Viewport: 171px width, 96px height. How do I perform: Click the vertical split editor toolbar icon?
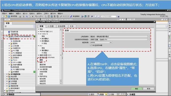coord(99,16)
